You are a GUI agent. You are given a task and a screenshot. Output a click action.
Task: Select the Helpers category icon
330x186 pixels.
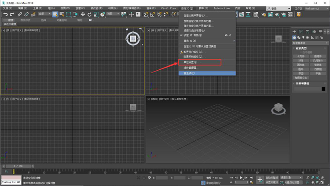point(312,37)
